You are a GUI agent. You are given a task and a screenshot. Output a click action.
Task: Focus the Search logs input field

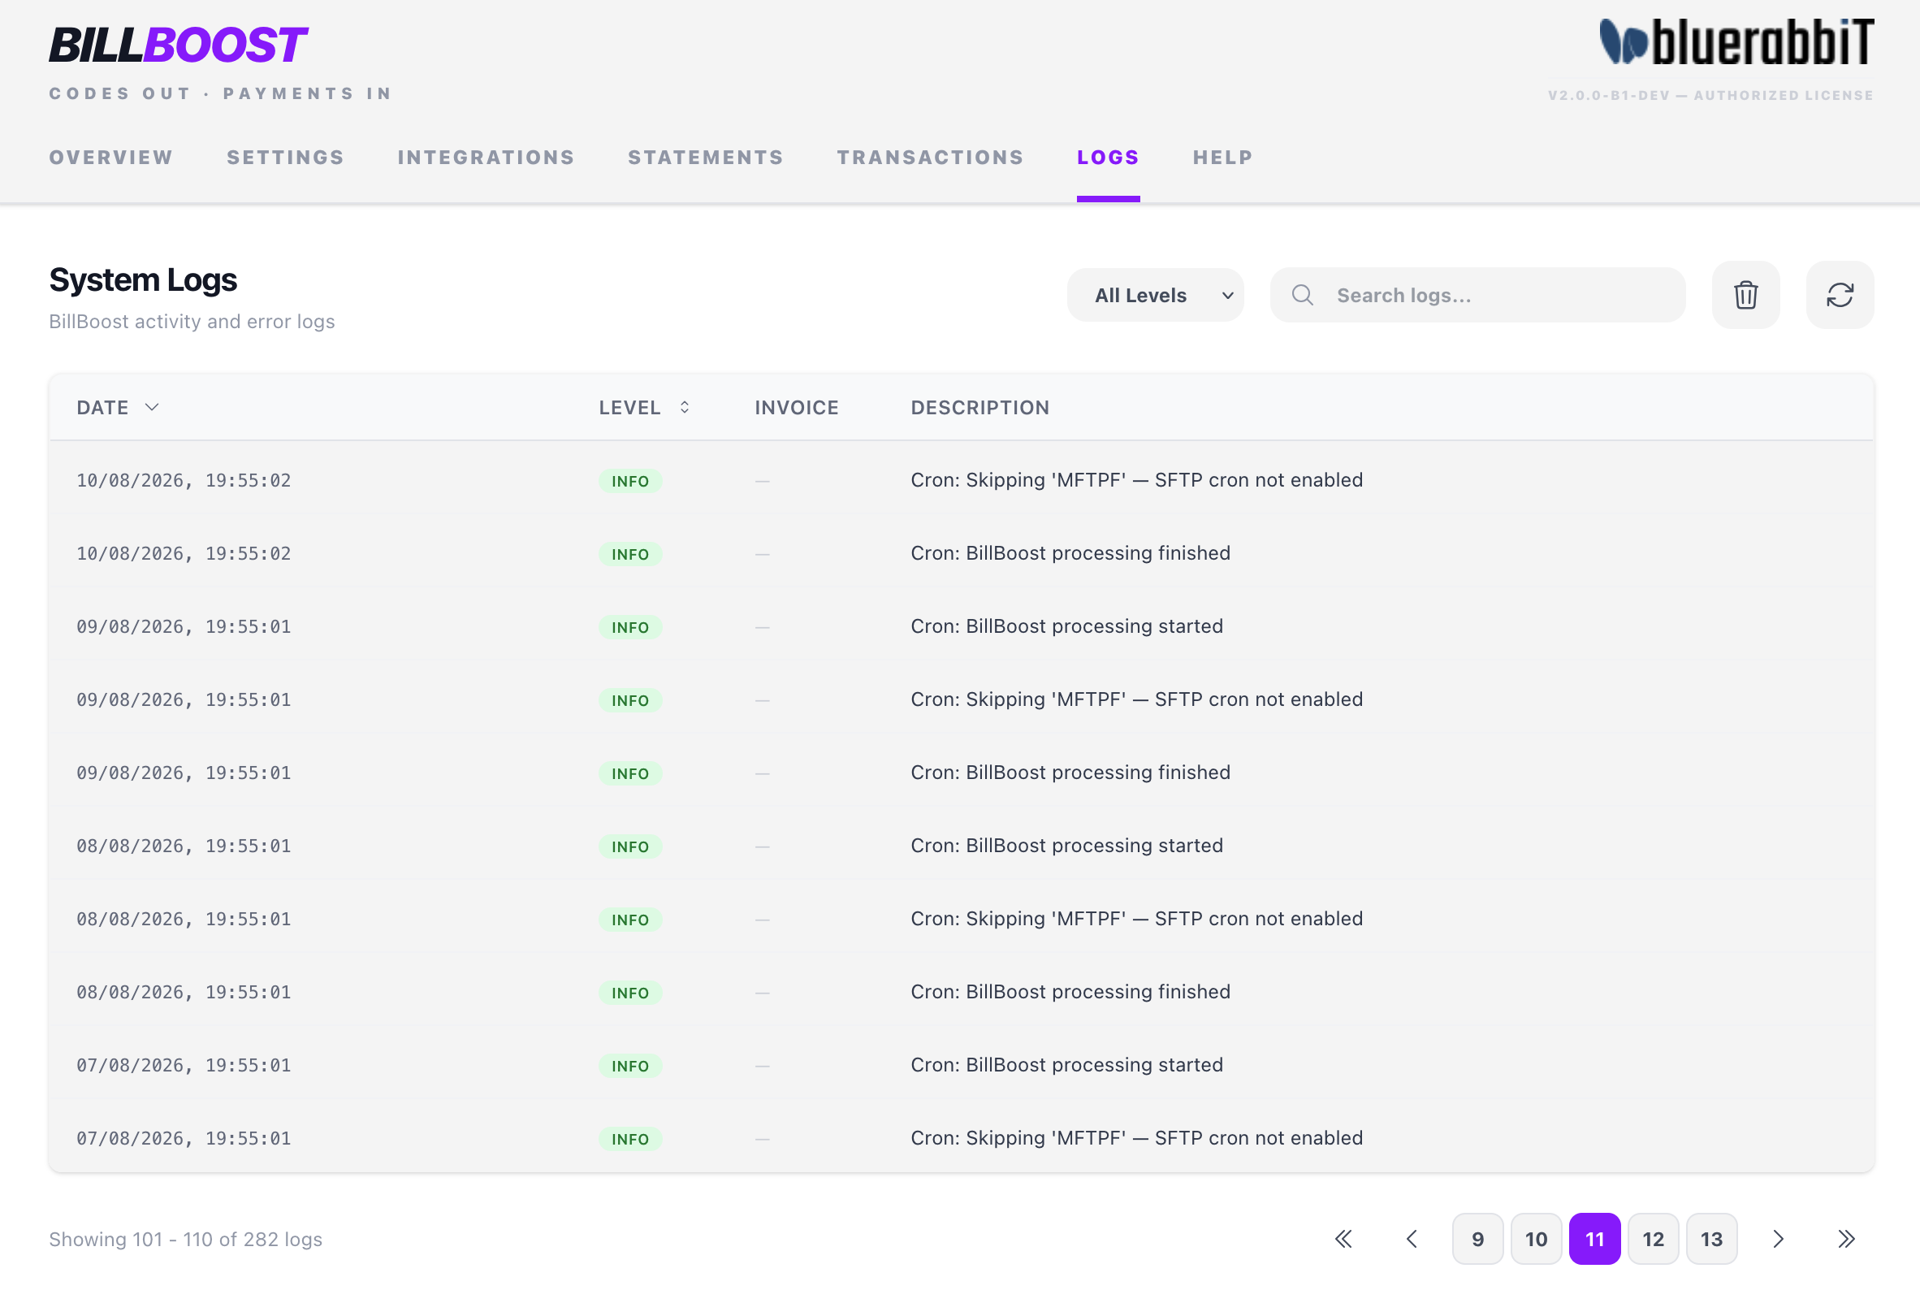(1477, 296)
